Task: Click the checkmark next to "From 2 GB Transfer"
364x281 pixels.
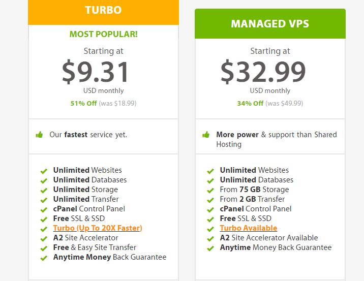Action: 210,200
